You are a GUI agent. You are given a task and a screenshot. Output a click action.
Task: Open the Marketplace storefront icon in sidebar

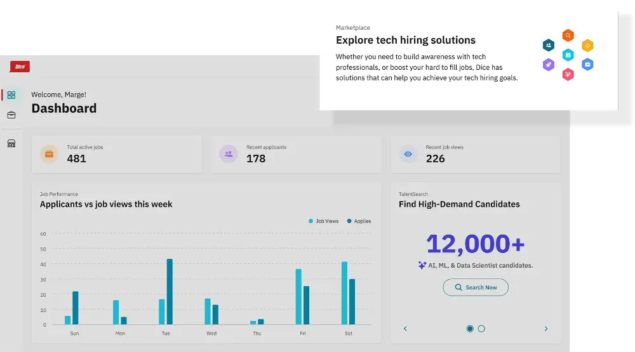click(x=11, y=143)
